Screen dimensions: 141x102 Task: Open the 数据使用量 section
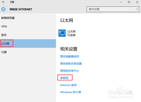[x=28, y=18]
